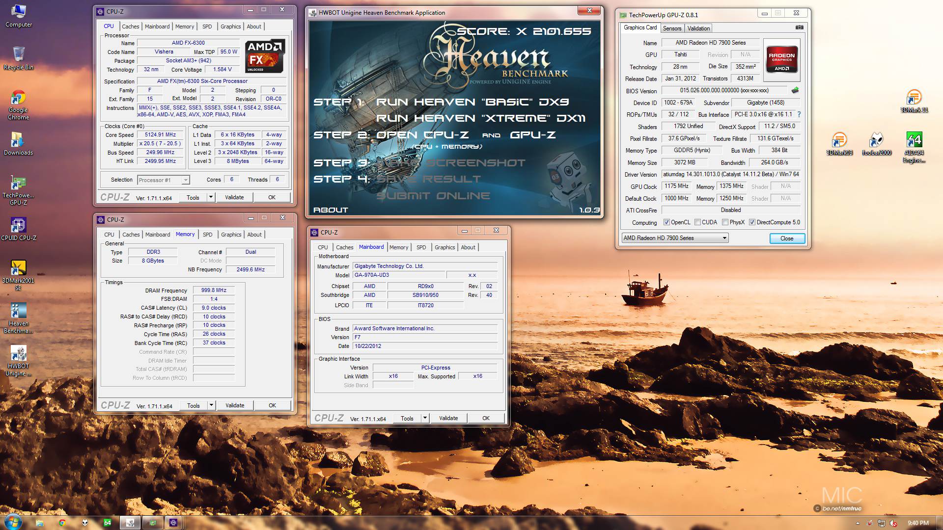Expand the Processor #1 selection dropdown
The image size is (943, 530).
point(186,180)
